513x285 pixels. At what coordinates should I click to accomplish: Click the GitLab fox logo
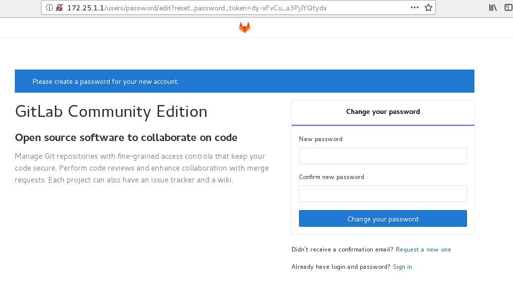[245, 28]
